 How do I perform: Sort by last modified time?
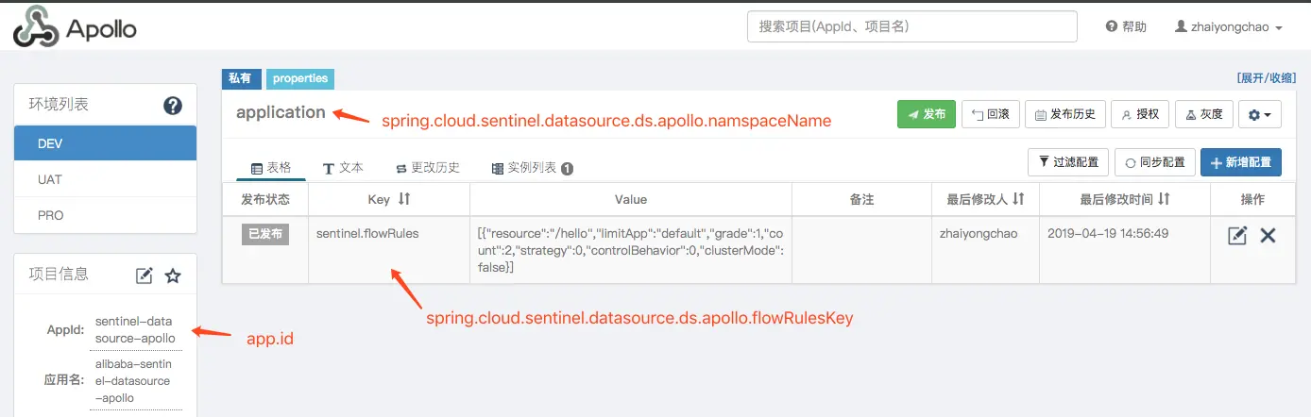click(x=1165, y=200)
